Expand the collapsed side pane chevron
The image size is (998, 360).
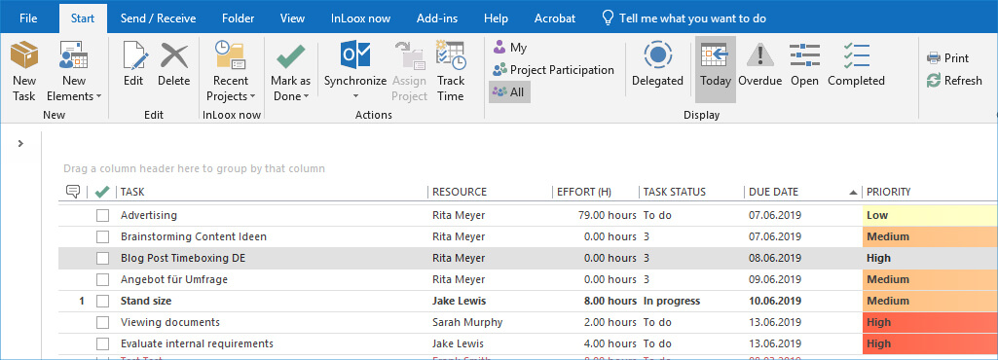[x=20, y=143]
